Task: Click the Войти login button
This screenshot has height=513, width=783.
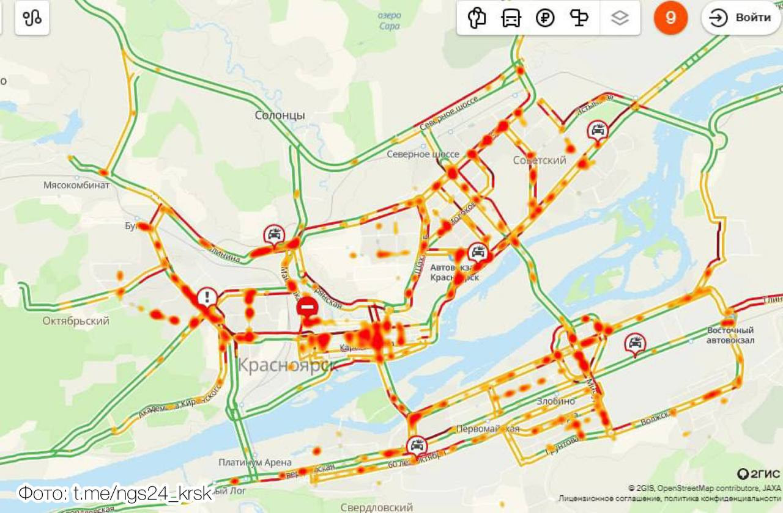Action: point(741,18)
